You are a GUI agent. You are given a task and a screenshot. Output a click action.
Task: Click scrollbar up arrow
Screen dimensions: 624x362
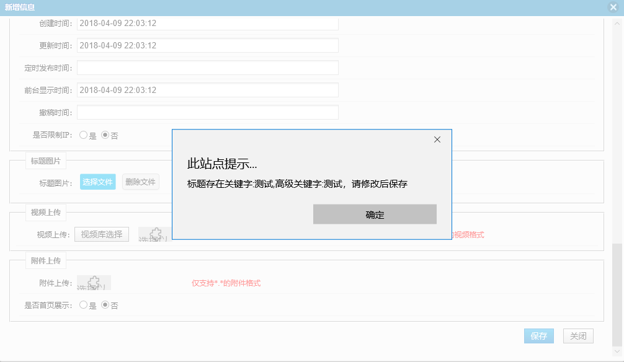click(x=617, y=24)
